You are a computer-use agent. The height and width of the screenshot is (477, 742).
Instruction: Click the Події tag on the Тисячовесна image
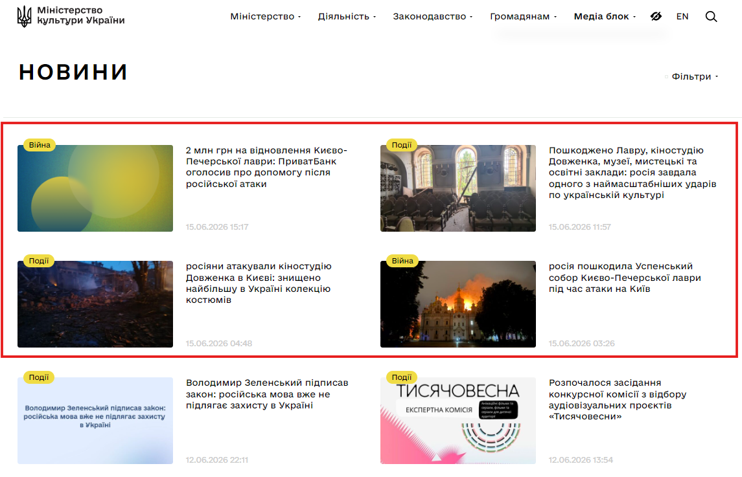click(402, 377)
